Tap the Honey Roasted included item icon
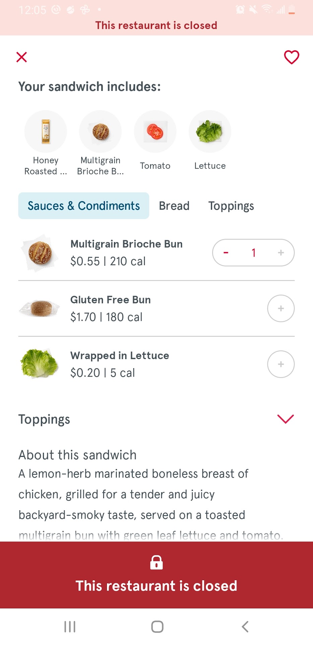The width and height of the screenshot is (313, 645). point(46,132)
